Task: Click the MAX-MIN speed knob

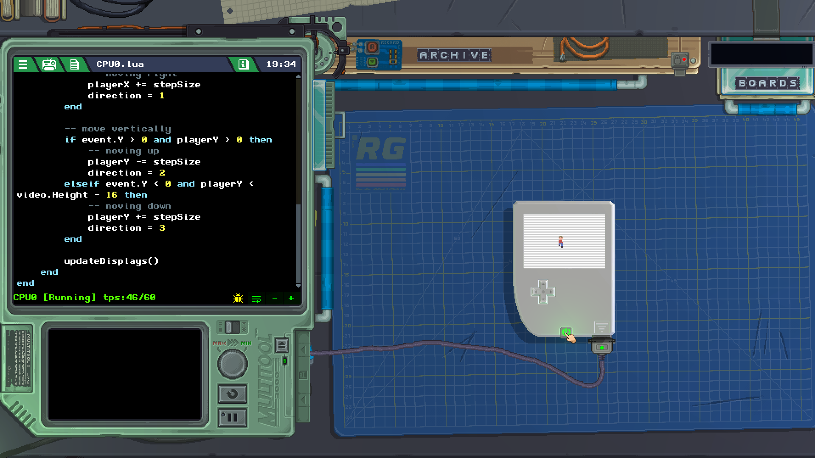Action: click(232, 363)
